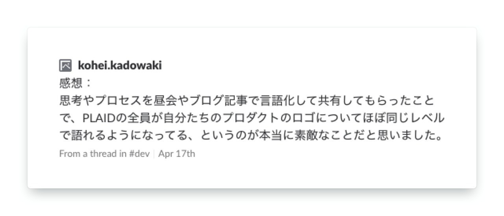Screen dimensions: 504x216
Task: Open the kohei.kadowaki user profile name
Action: (120, 65)
